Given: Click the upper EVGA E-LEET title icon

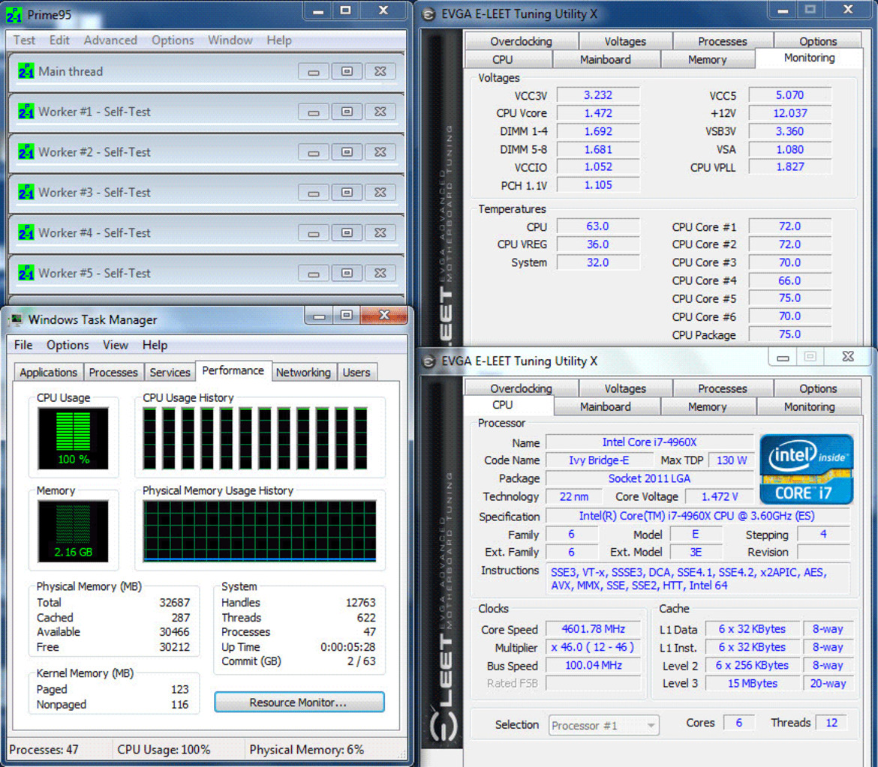Looking at the screenshot, I should (x=428, y=14).
